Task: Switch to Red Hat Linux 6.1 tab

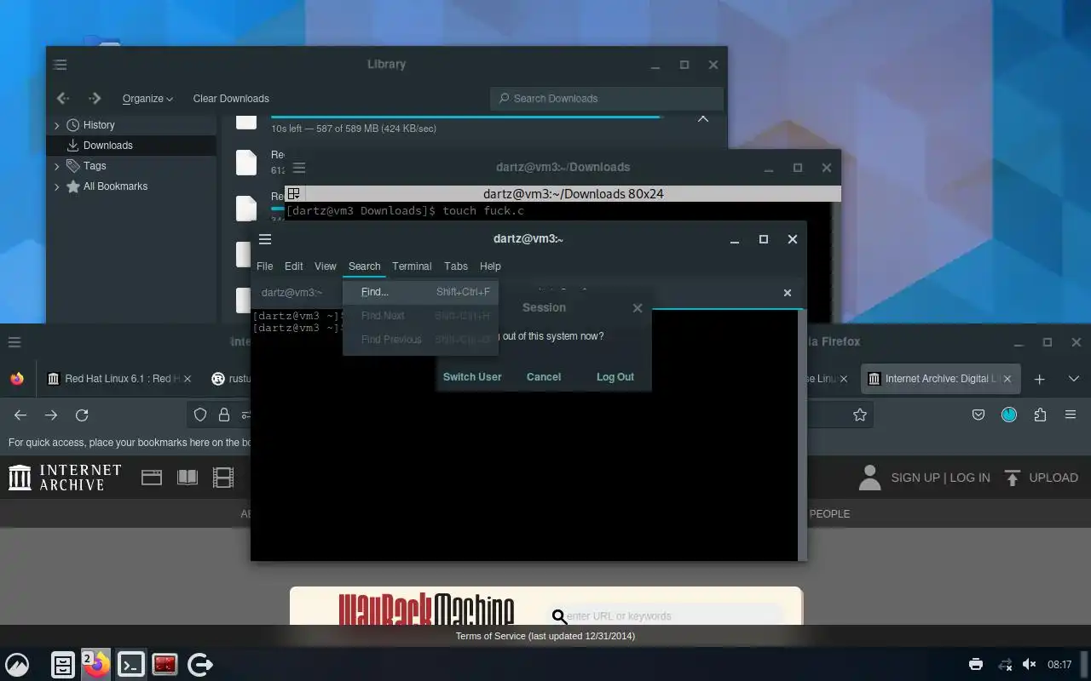Action: [119, 379]
